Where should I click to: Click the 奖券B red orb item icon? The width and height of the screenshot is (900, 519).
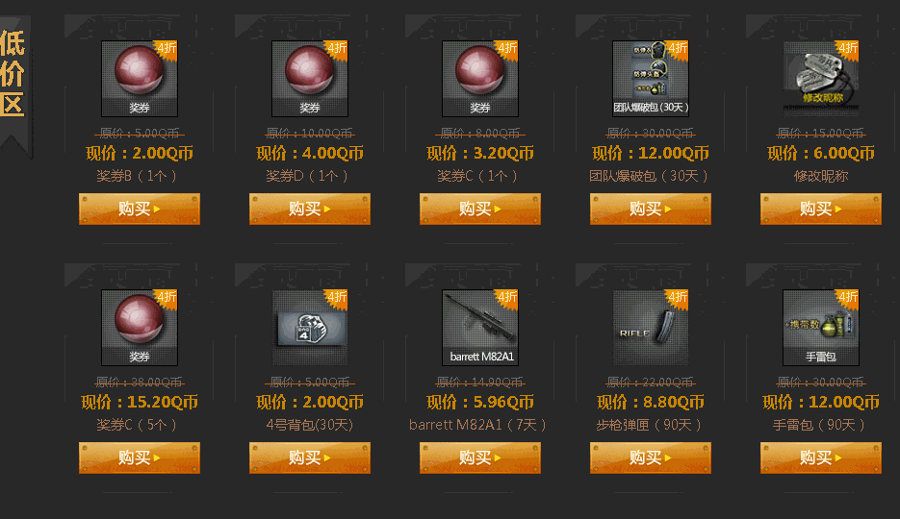(x=140, y=79)
